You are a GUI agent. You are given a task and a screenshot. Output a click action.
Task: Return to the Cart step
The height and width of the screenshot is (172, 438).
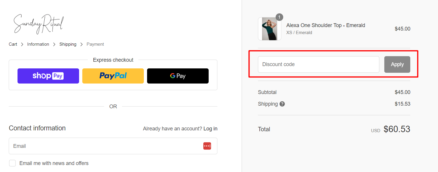click(13, 44)
